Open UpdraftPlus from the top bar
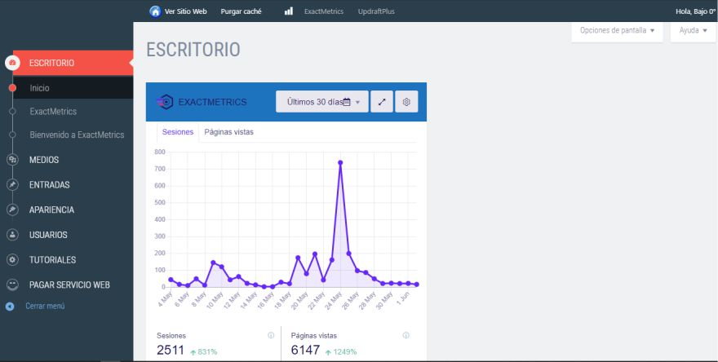Screen dimensions: 718x362 pyautogui.click(x=378, y=11)
